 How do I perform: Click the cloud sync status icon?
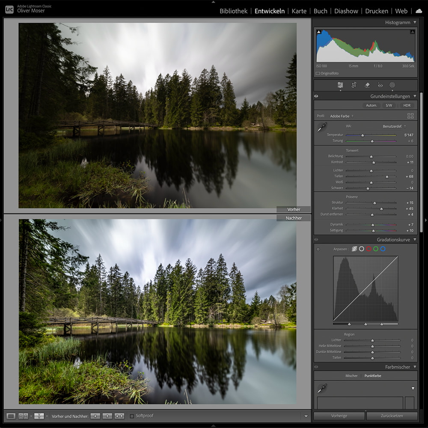point(419,11)
